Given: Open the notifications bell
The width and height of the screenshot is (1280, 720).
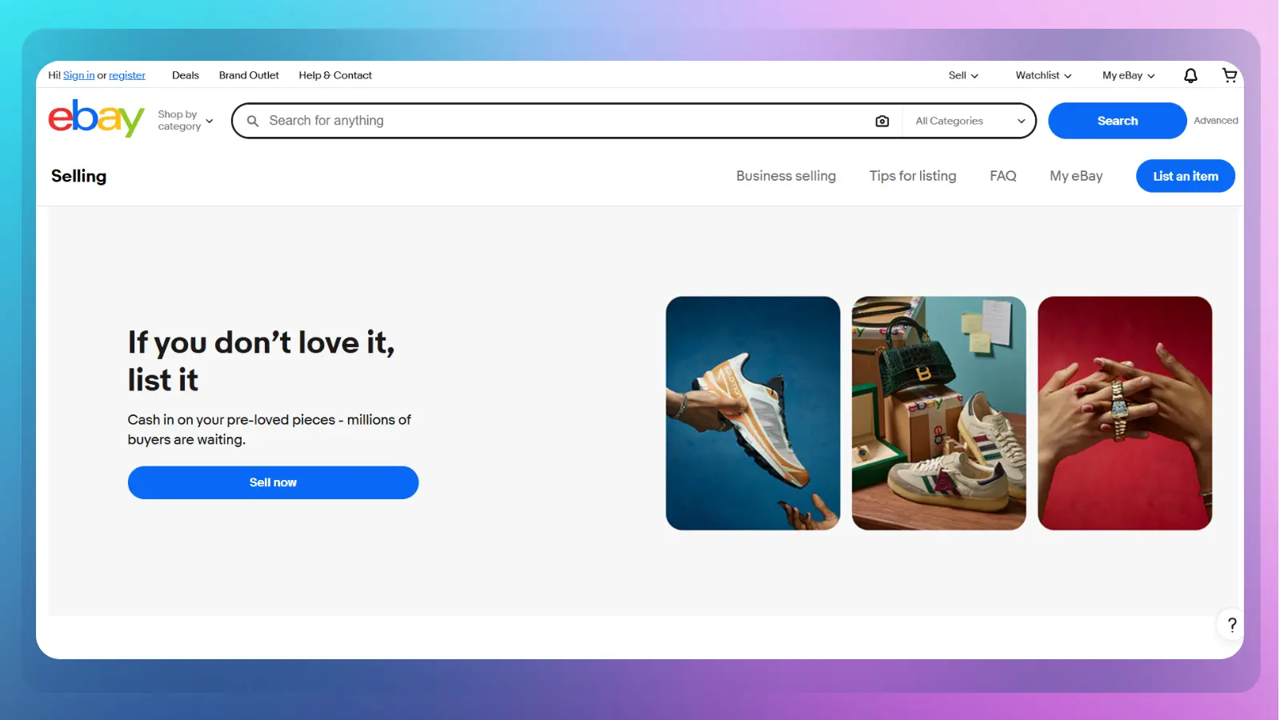Looking at the screenshot, I should pos(1190,75).
